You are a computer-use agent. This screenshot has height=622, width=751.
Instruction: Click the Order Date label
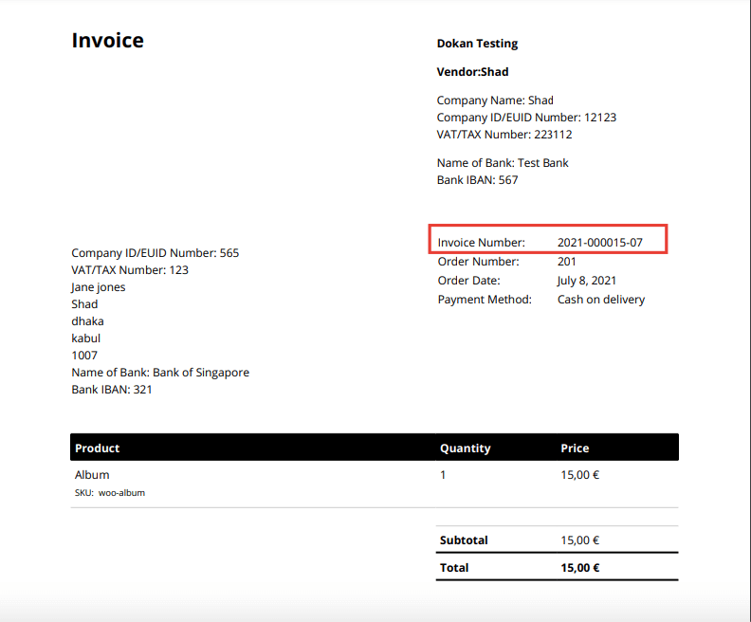(x=468, y=281)
